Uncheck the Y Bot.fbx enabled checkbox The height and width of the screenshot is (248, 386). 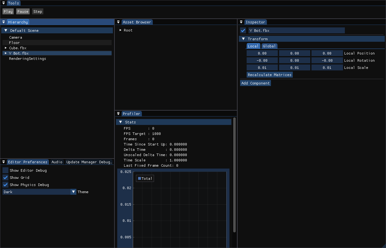click(x=243, y=31)
